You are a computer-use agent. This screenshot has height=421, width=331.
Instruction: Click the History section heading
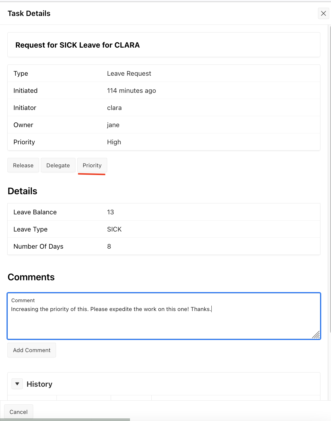39,384
